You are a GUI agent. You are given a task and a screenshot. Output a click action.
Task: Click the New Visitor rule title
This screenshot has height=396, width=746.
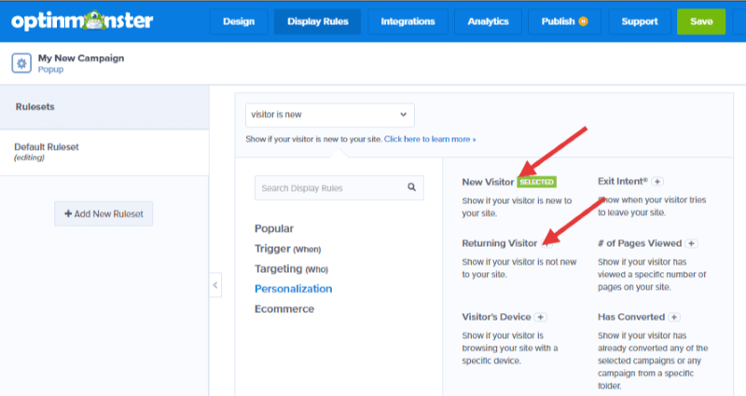pyautogui.click(x=488, y=182)
